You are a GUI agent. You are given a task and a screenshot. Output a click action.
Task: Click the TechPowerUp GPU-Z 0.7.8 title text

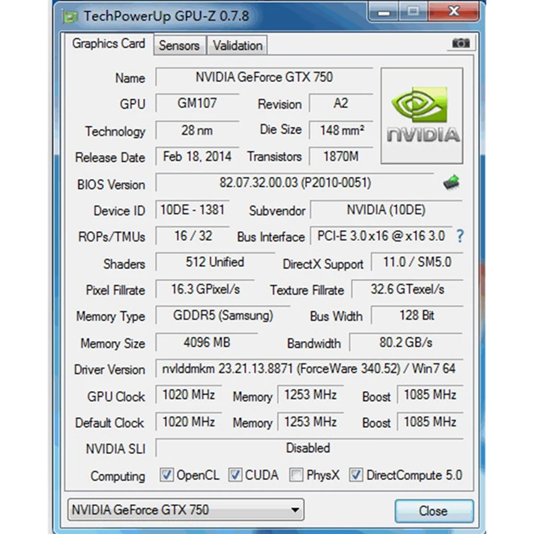pos(166,16)
